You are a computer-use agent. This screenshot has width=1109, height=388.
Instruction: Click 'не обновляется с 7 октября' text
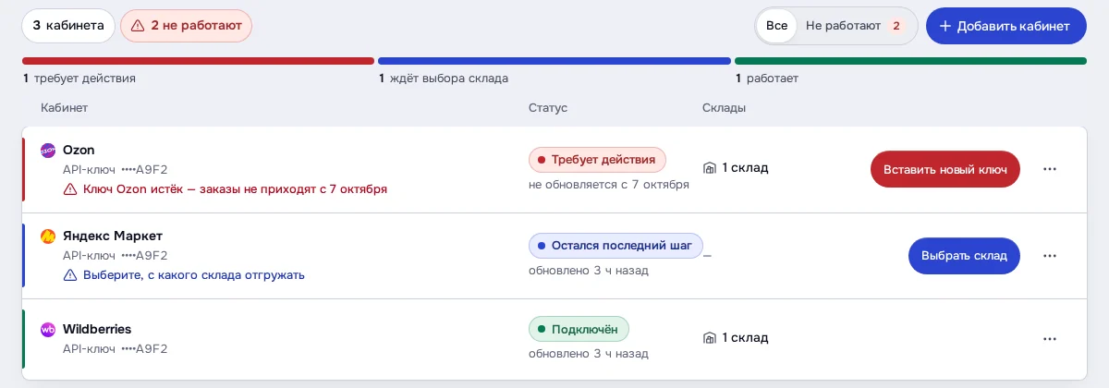point(609,185)
